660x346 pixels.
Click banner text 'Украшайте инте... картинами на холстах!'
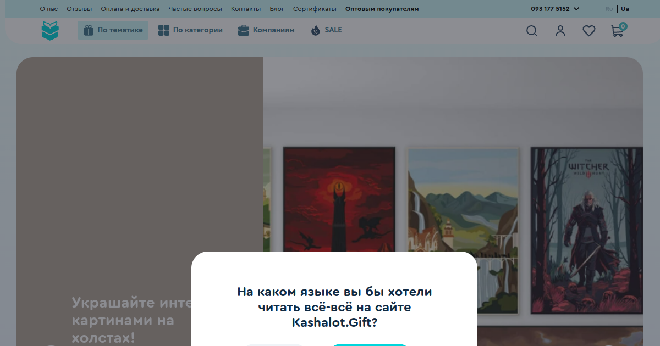click(x=131, y=320)
